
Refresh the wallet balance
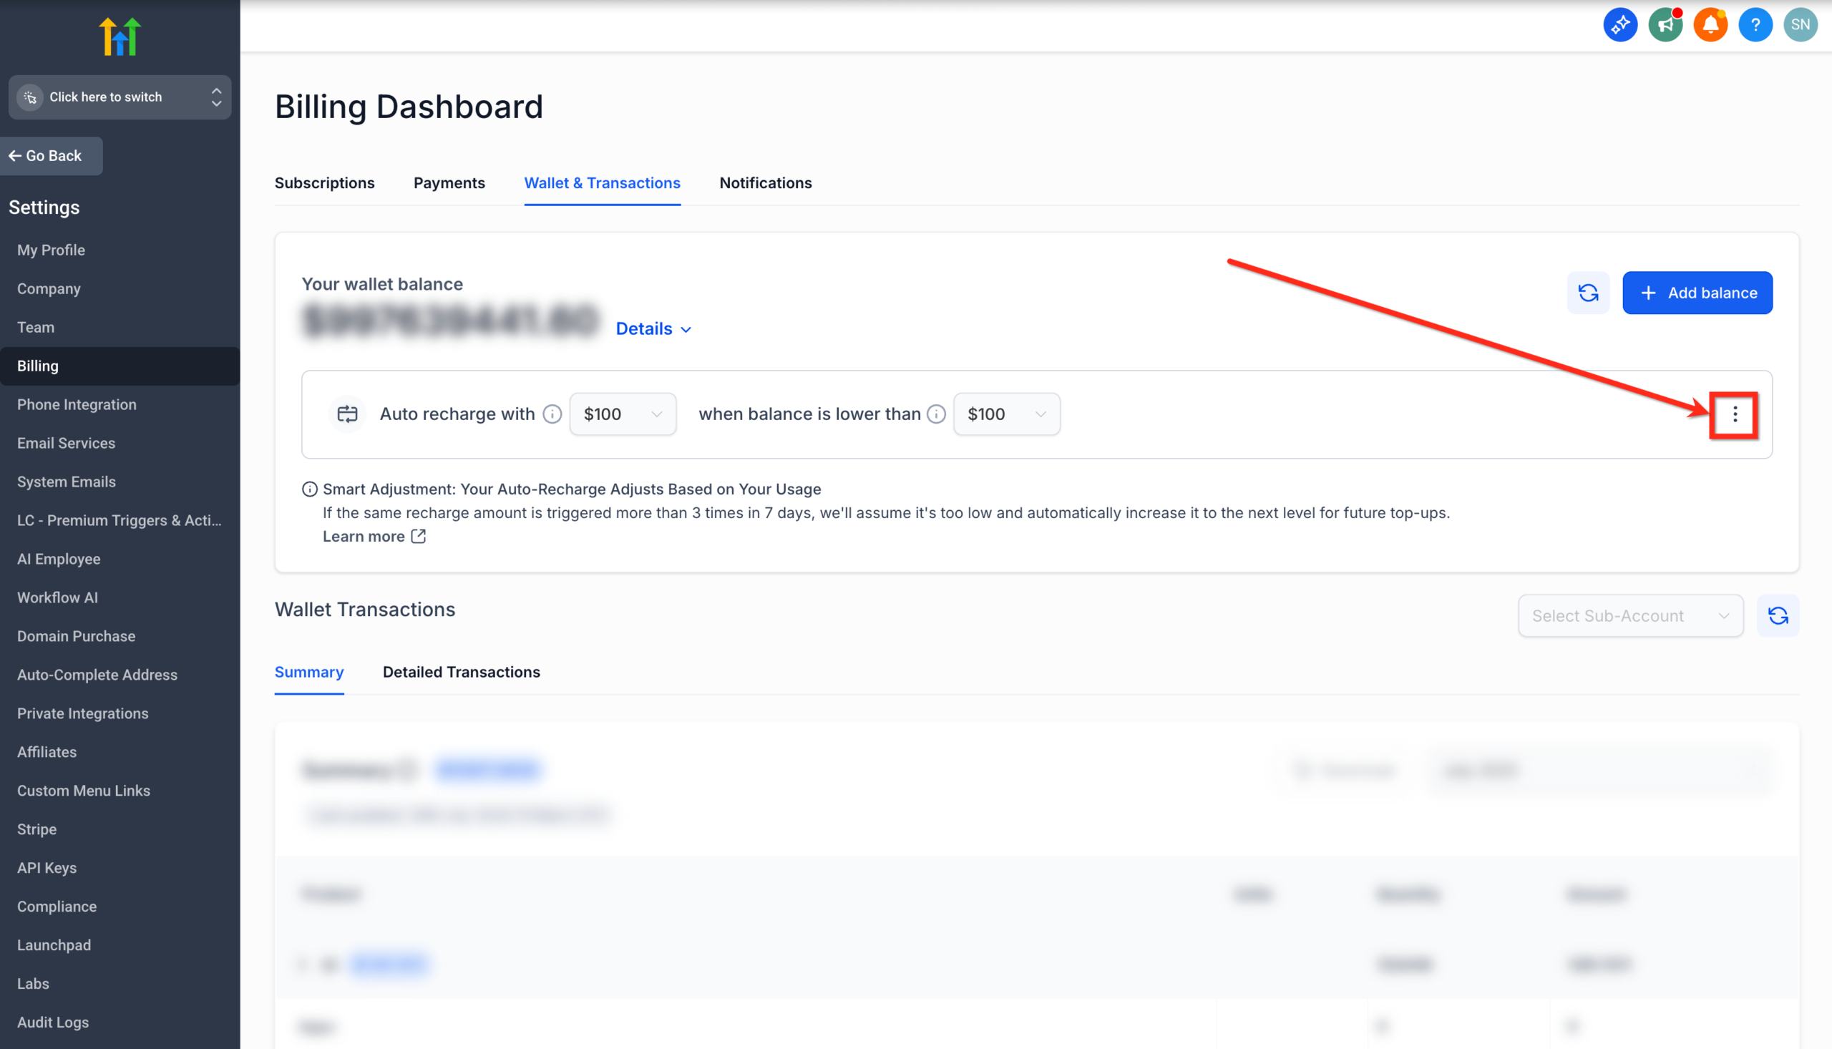[x=1588, y=293]
